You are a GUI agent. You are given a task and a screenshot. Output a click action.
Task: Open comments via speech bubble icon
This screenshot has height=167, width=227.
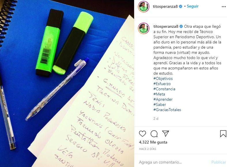[x=154, y=134]
